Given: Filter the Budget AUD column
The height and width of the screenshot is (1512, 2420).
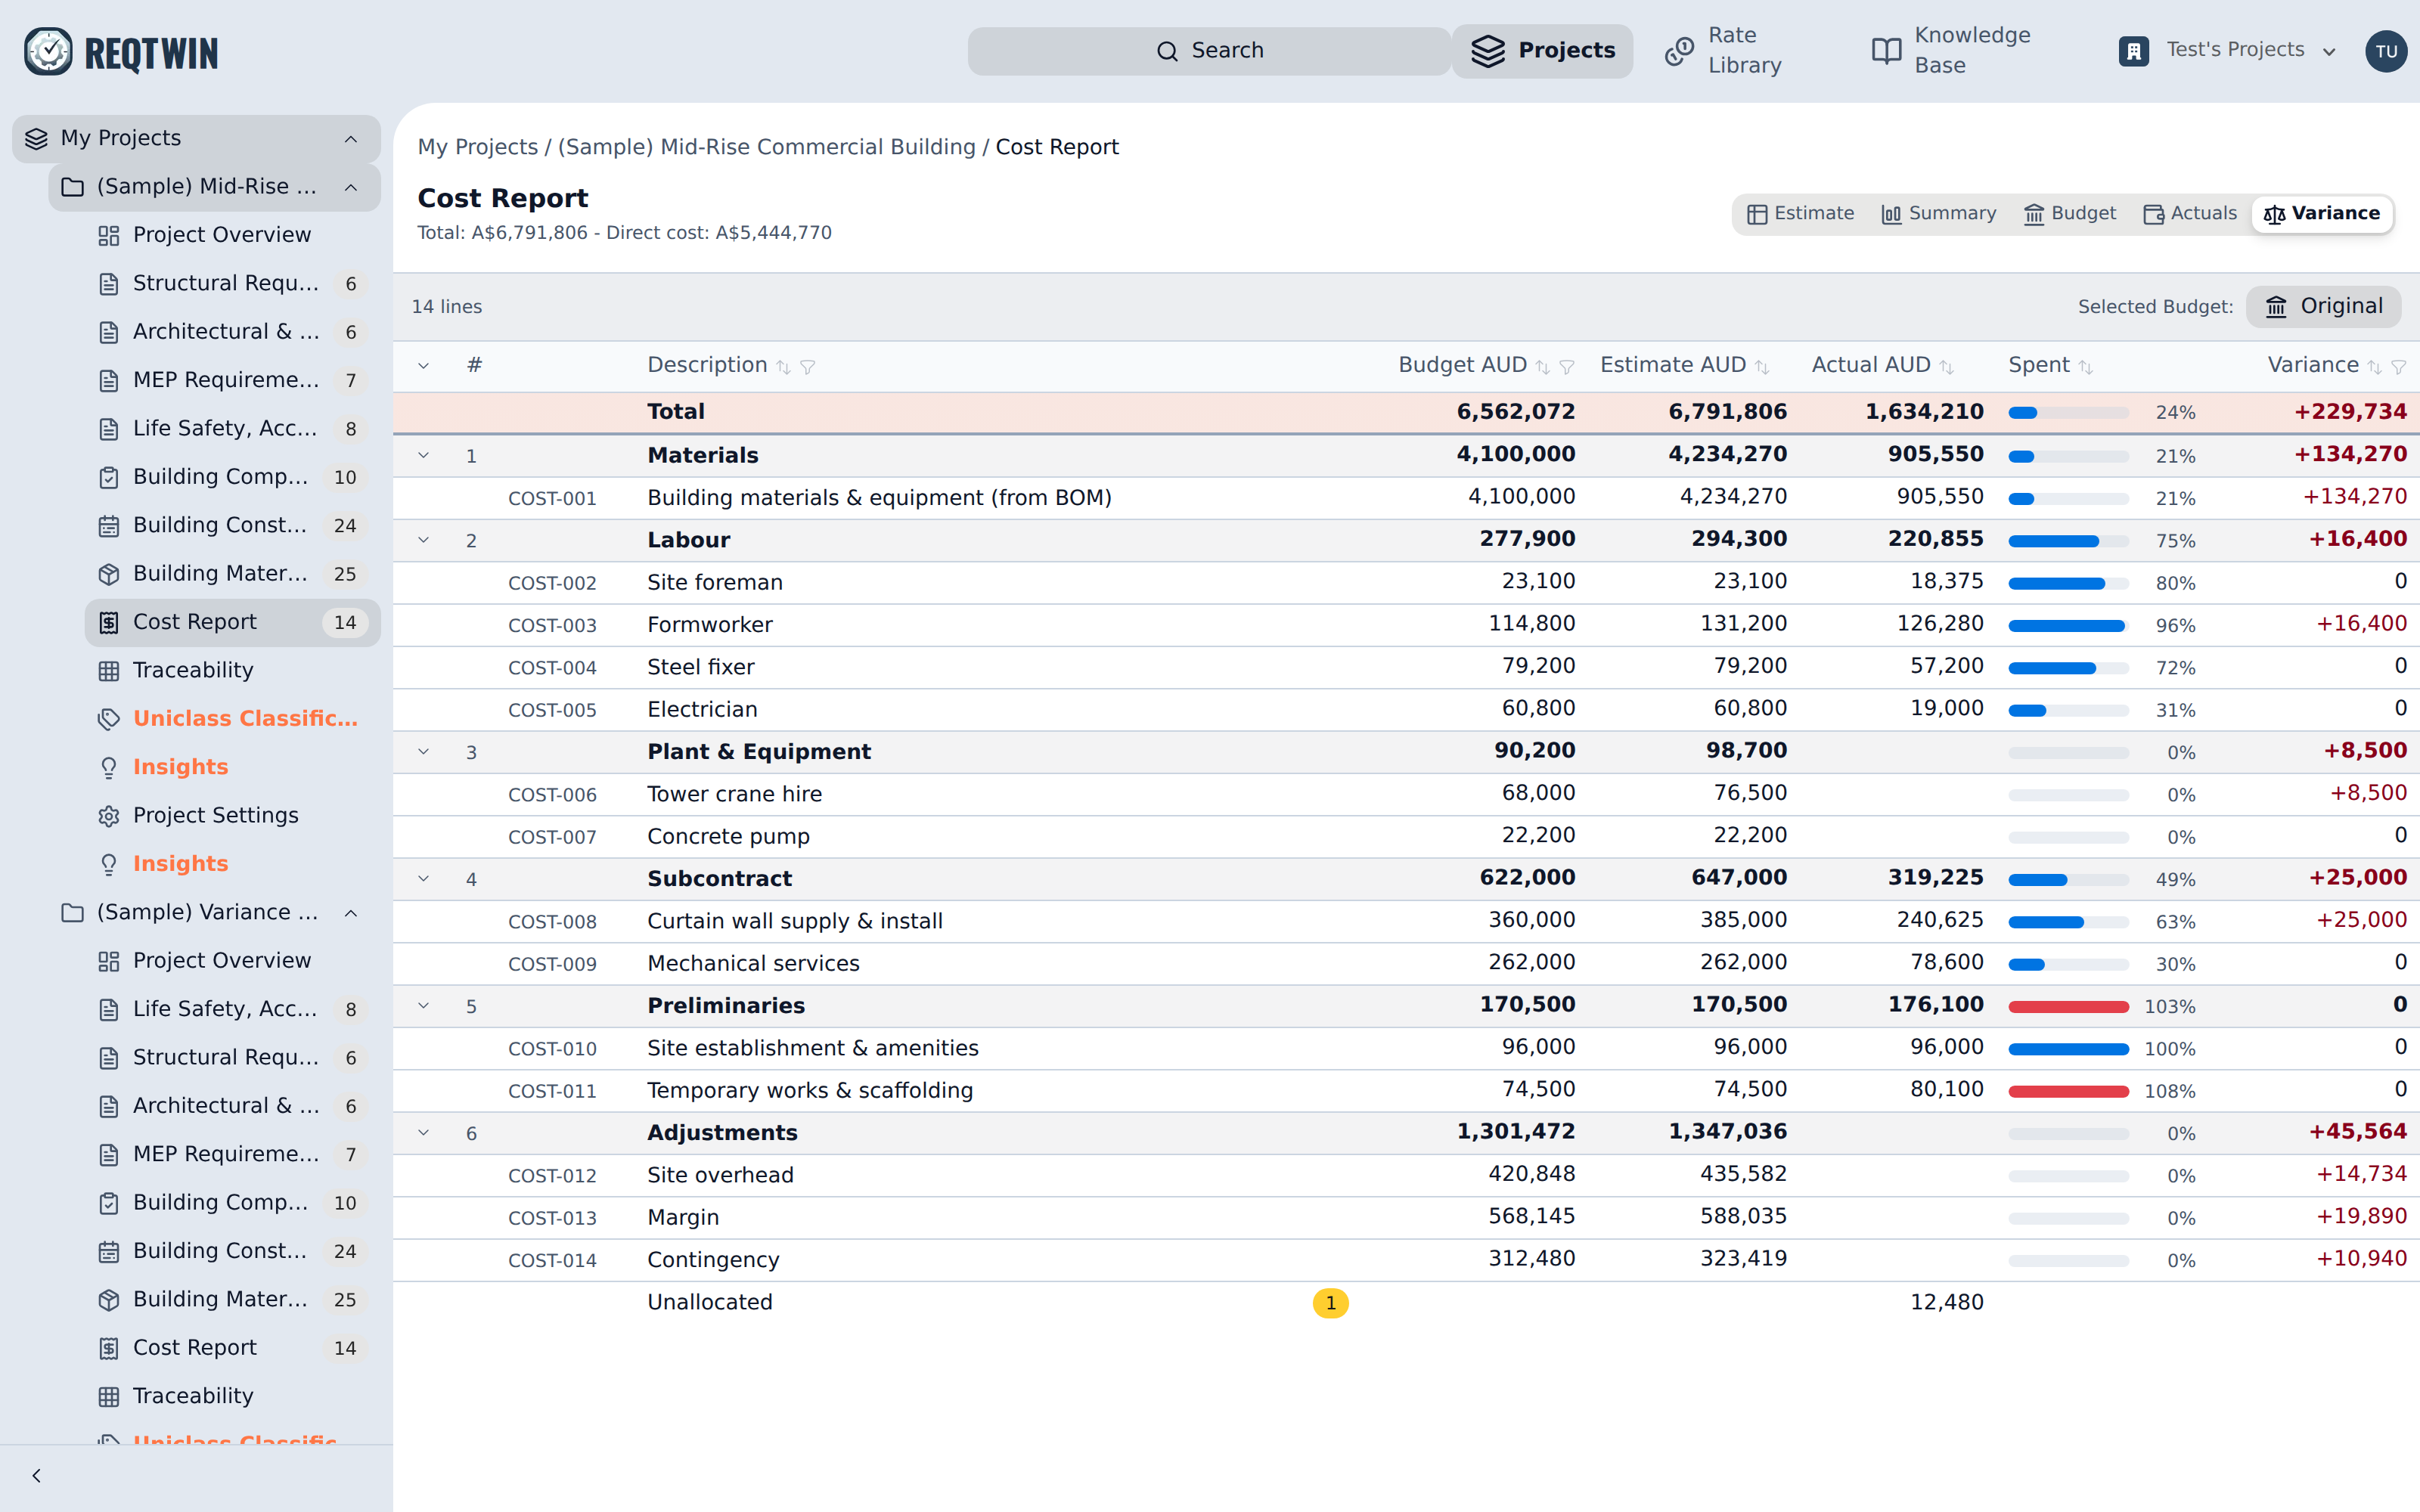Looking at the screenshot, I should 1567,367.
